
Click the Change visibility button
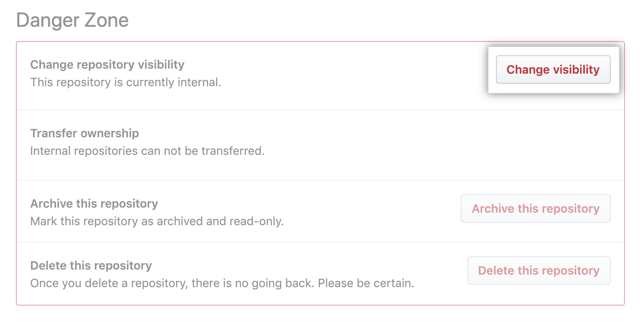553,69
